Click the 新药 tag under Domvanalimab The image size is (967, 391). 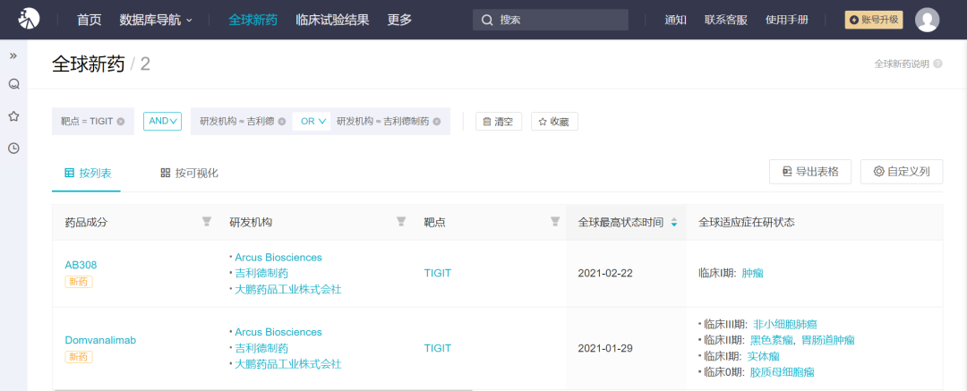(x=78, y=357)
